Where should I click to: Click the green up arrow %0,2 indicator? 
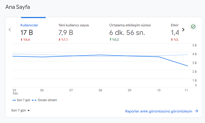(111, 39)
